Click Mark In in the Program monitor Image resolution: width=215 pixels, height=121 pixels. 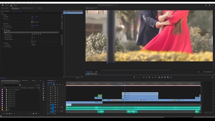pyautogui.click(x=137, y=77)
